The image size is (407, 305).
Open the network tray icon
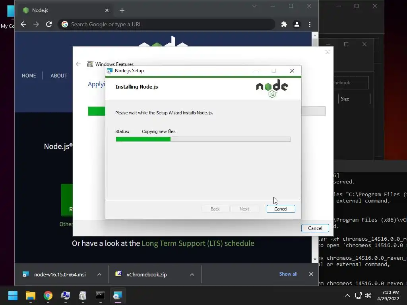359,295
